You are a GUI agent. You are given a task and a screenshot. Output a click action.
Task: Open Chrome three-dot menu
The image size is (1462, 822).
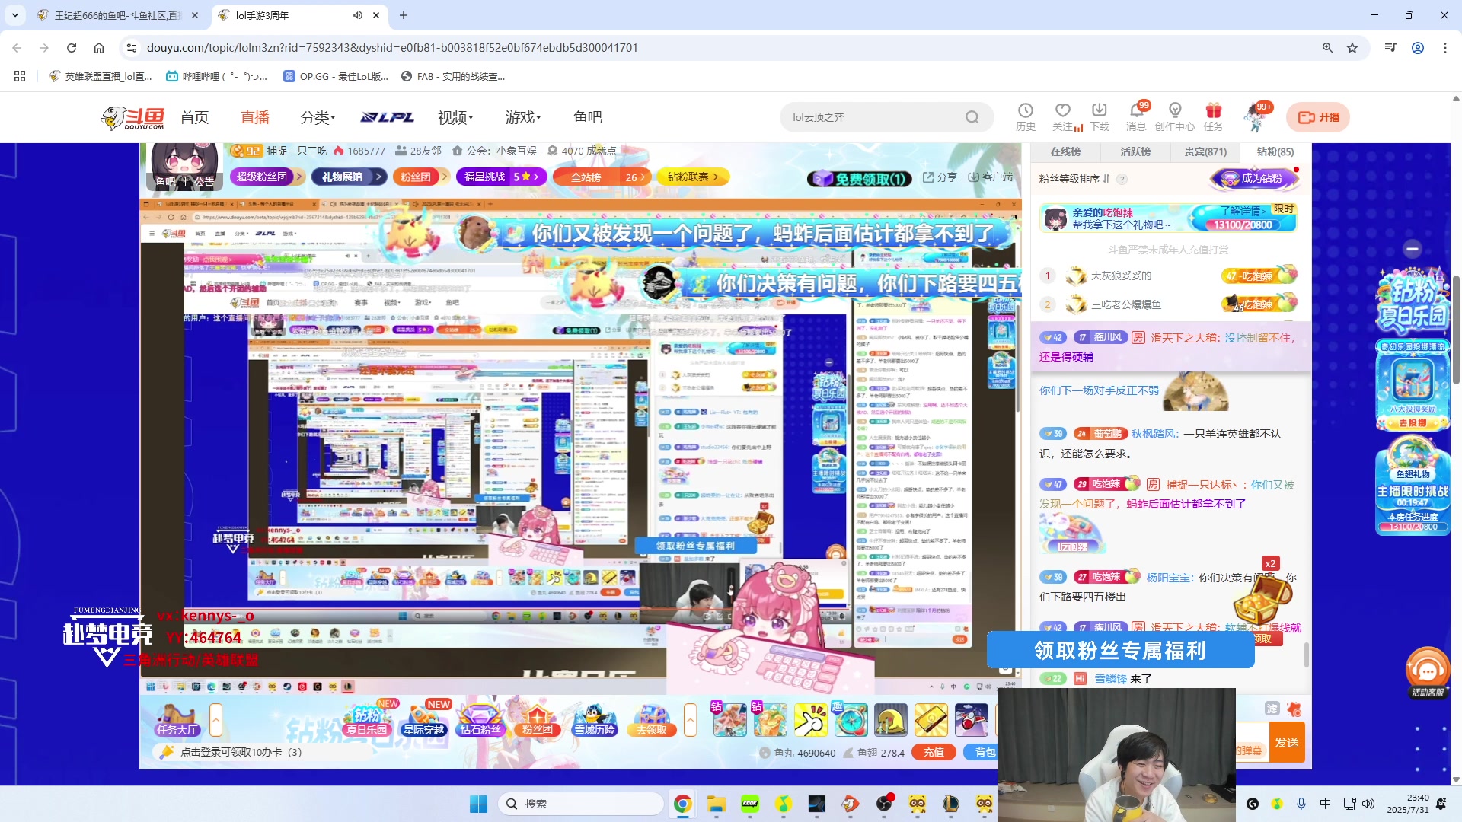(1445, 48)
